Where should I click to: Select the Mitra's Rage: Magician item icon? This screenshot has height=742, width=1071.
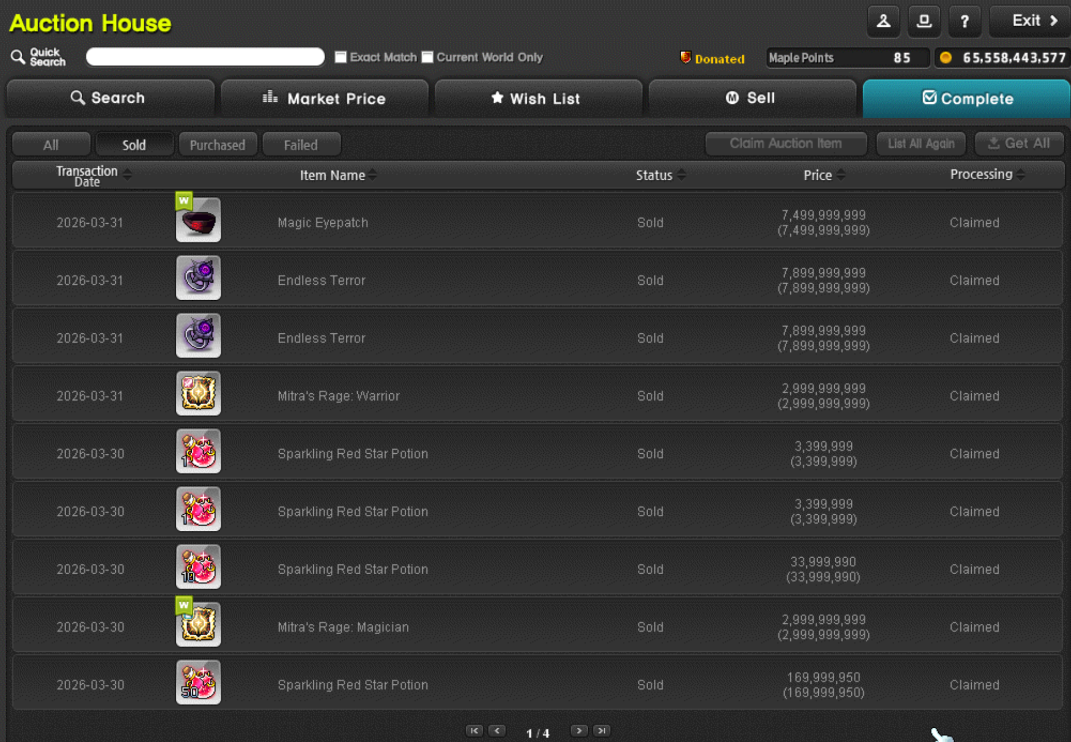tap(198, 624)
